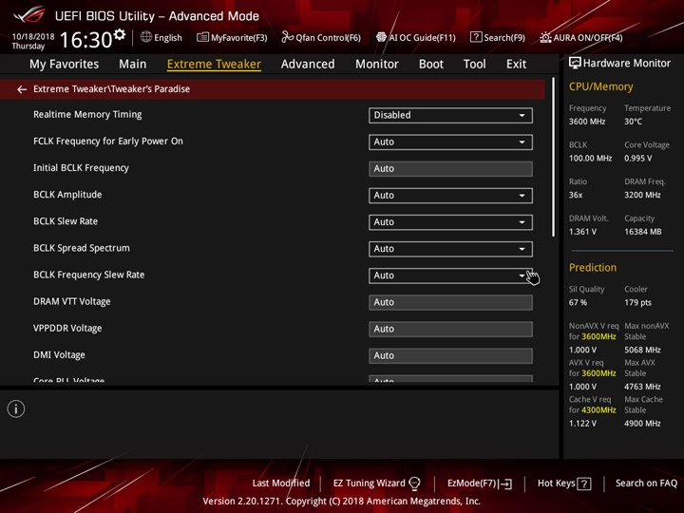Select the DRAM VTT Voltage label
The image size is (684, 513).
click(71, 301)
